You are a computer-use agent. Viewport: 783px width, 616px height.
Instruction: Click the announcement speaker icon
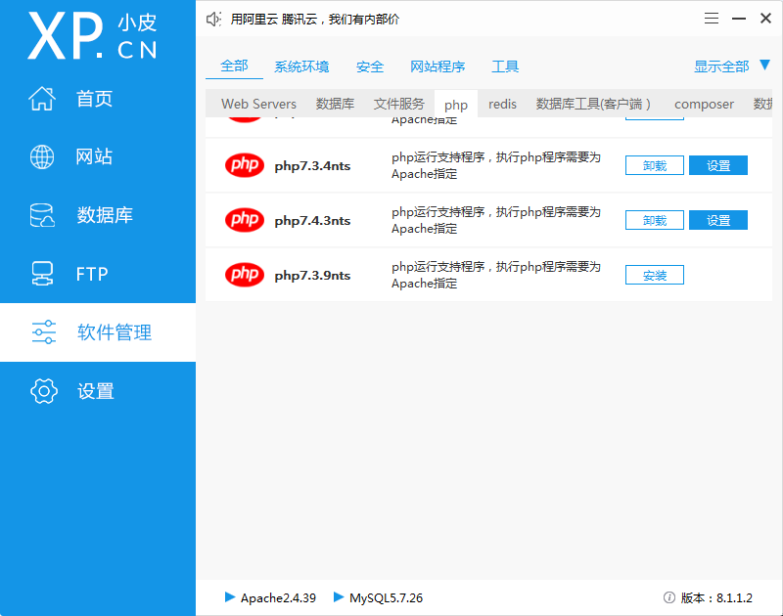pos(213,18)
